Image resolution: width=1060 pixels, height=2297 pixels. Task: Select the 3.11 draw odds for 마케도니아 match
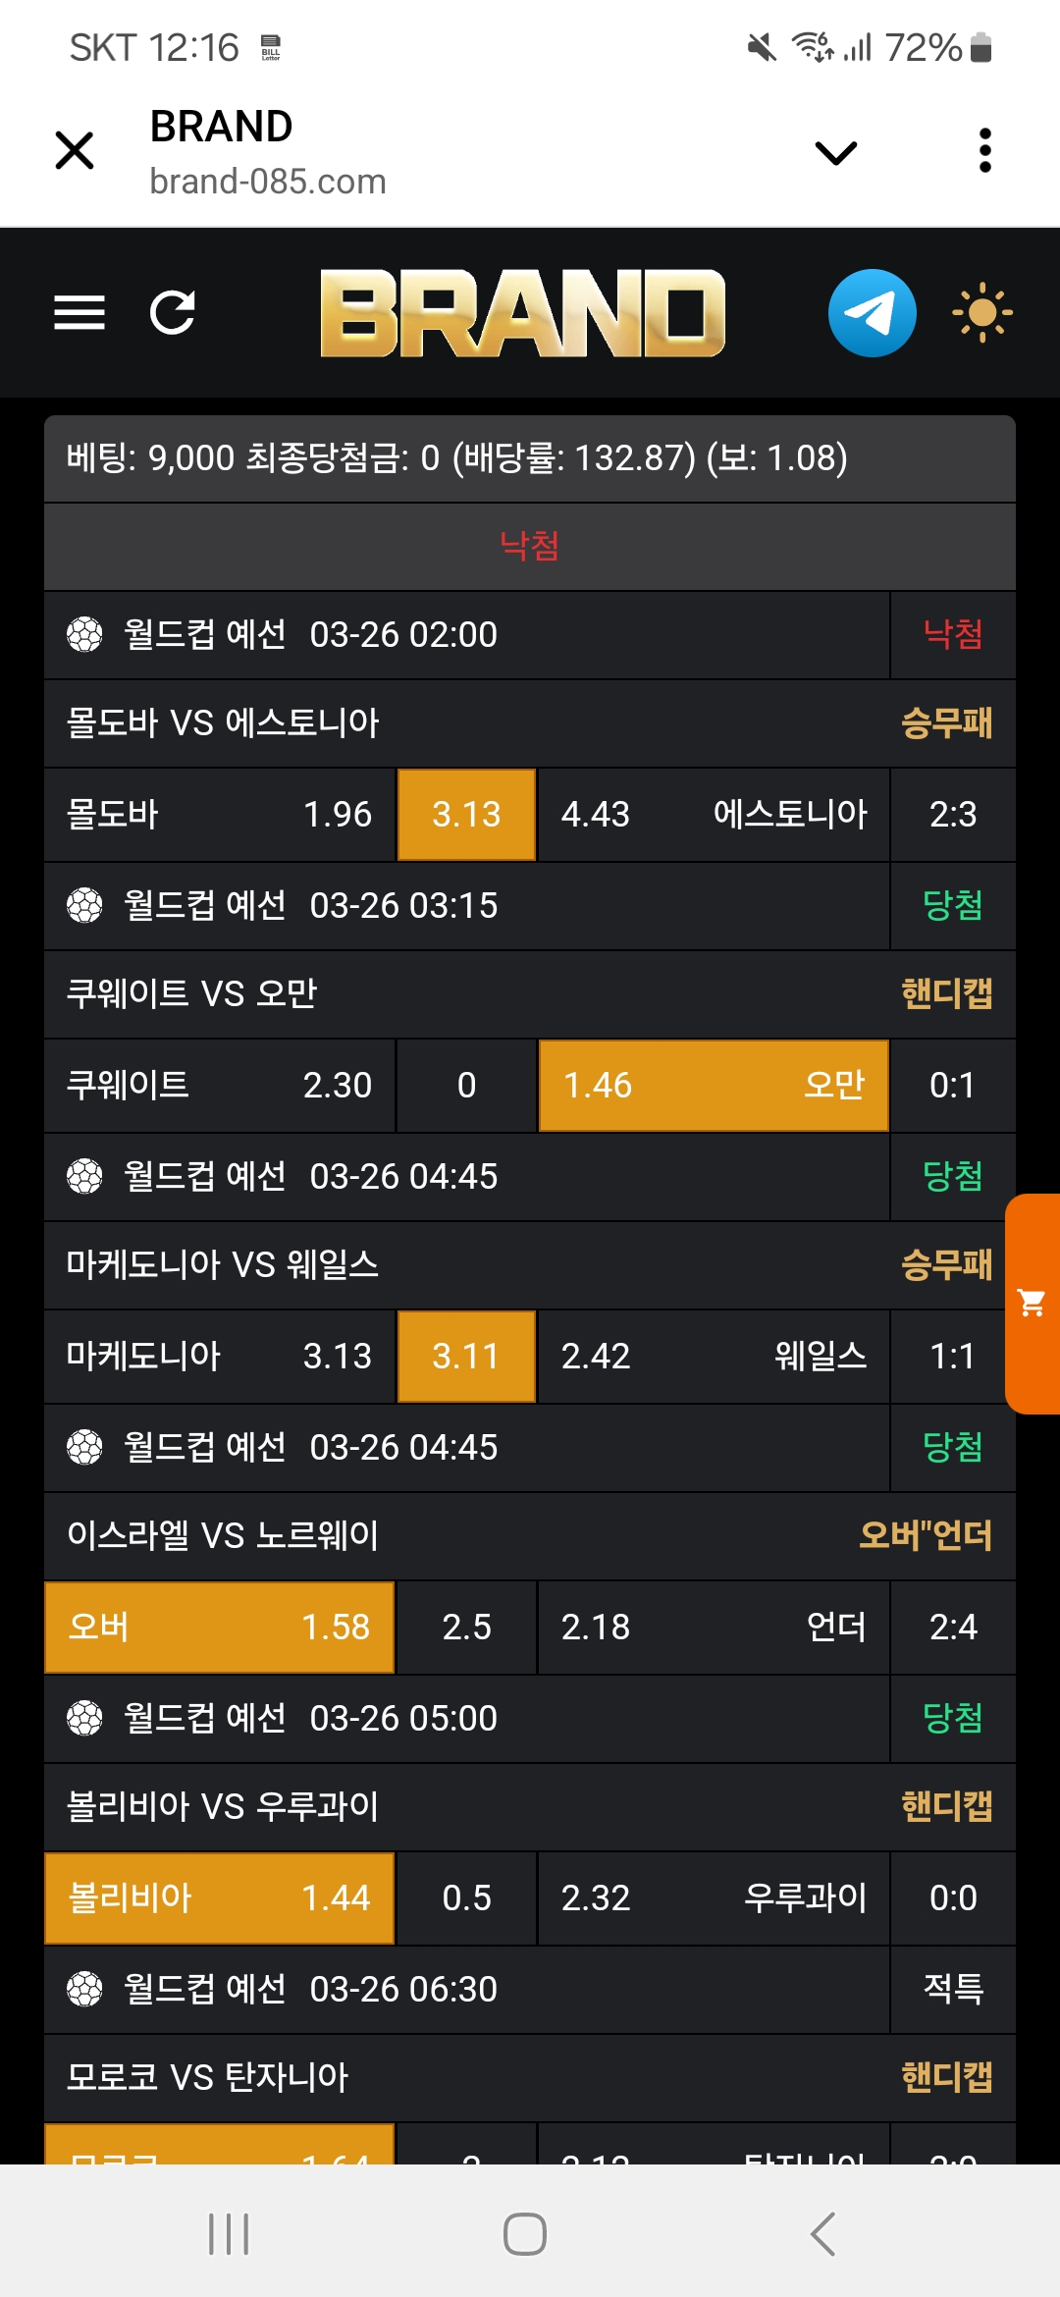pos(466,1357)
